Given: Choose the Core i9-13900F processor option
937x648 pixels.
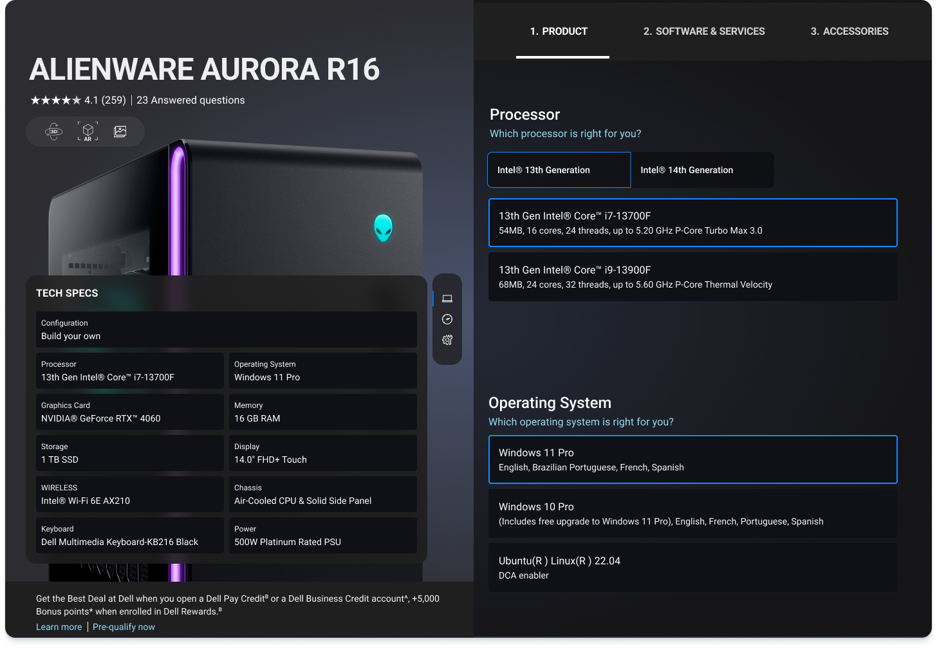Looking at the screenshot, I should tap(693, 277).
